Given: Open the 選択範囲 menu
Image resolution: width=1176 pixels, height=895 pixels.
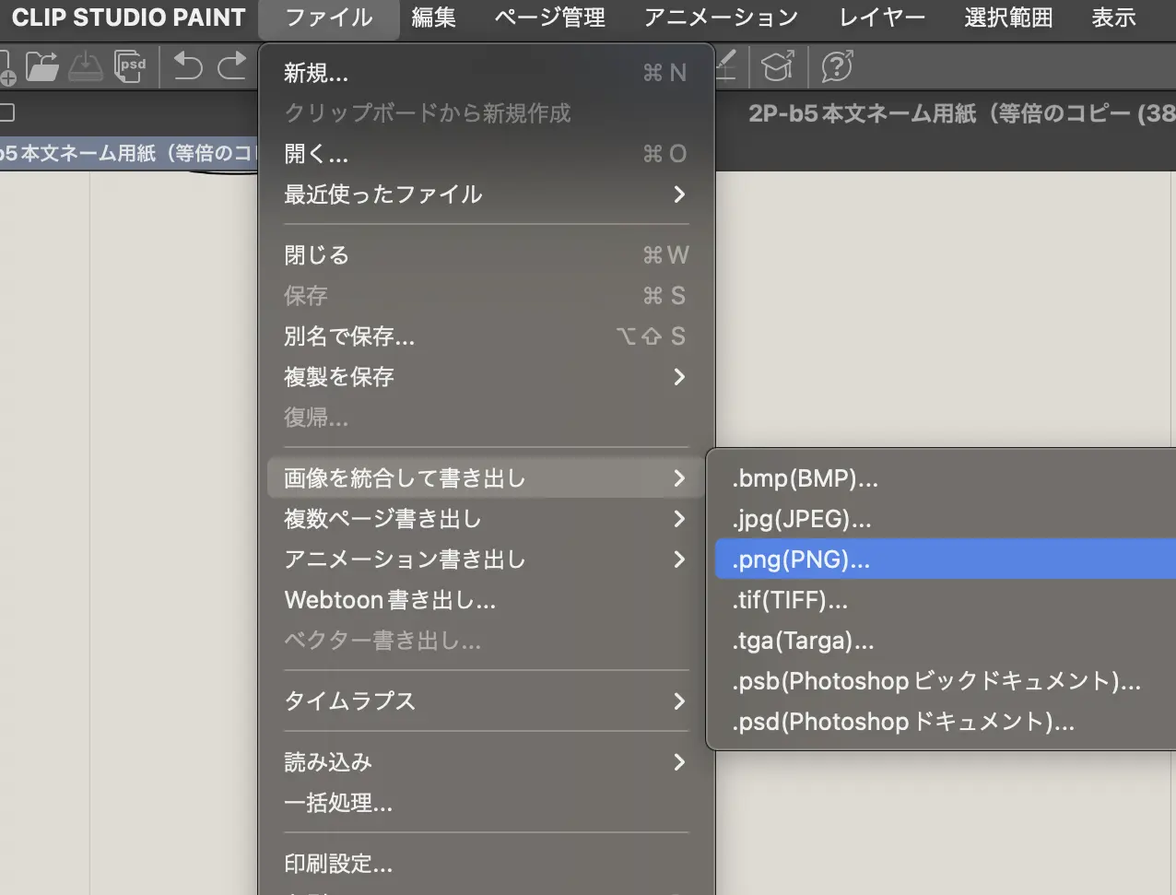Looking at the screenshot, I should [1008, 18].
